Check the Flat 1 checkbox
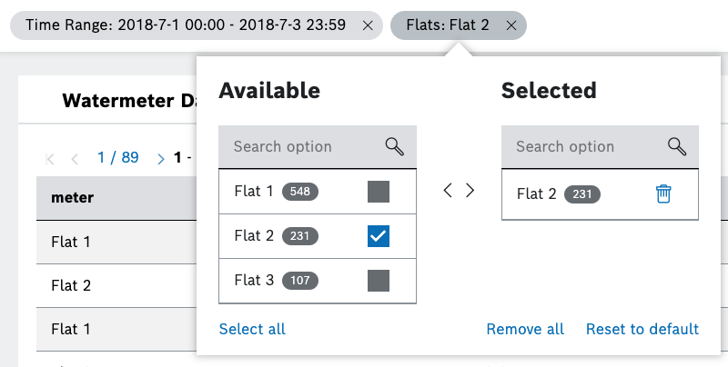 click(379, 192)
